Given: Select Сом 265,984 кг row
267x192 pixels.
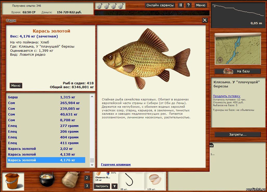Looking at the screenshot, I should pyautogui.click(x=46, y=103).
